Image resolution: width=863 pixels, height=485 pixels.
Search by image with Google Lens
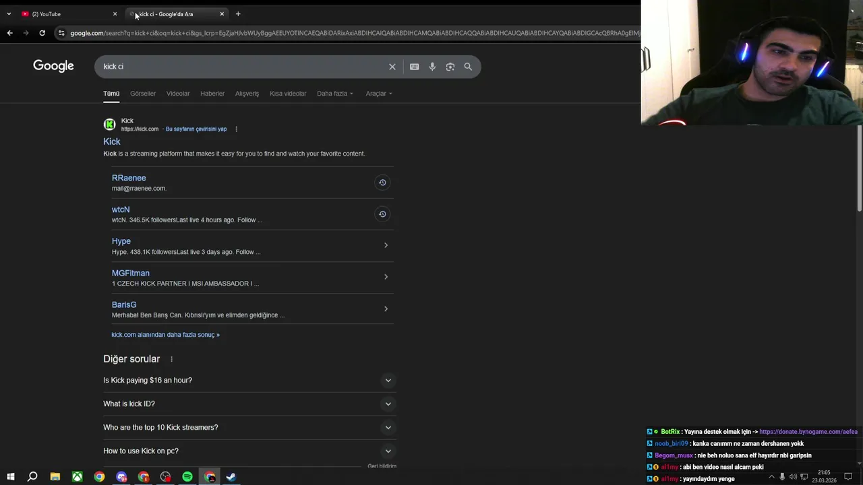[450, 67]
